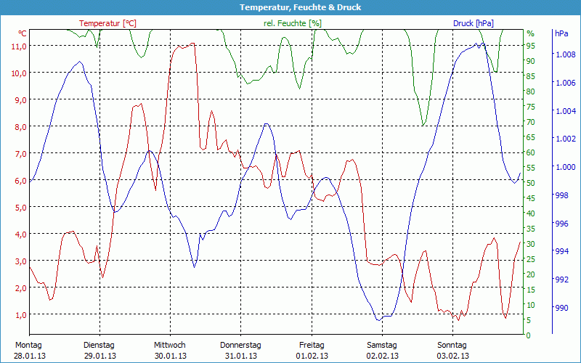The image size is (581, 363).
Task: Click pressure axis value '1.008'
Action: (x=565, y=55)
